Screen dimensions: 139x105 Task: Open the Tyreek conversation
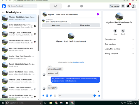[x=19, y=65]
